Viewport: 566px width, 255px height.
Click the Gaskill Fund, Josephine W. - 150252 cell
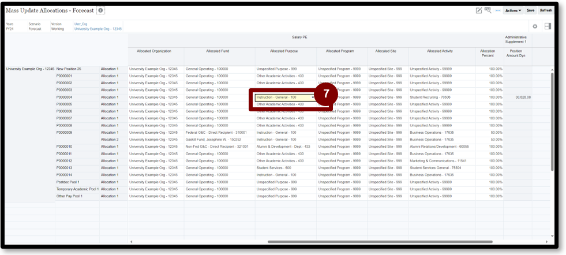[x=219, y=140]
